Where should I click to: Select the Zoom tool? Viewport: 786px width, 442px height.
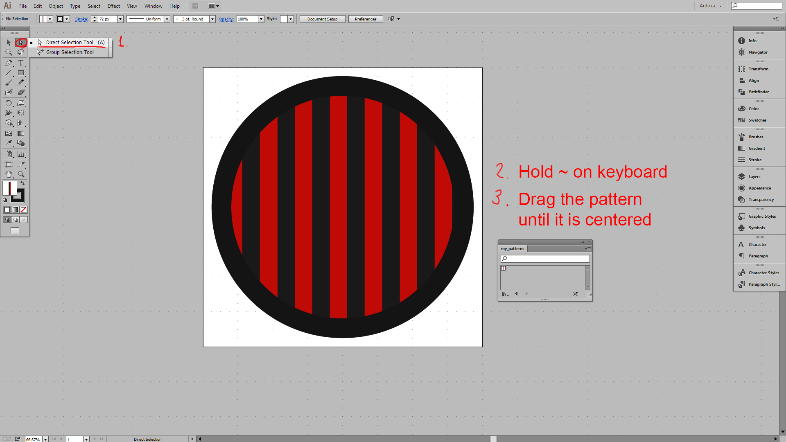(21, 174)
